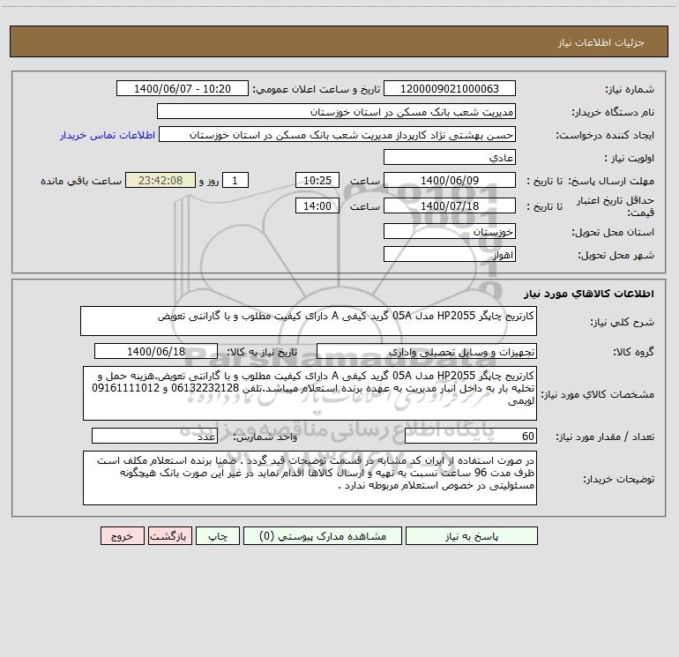Click the buyer organization name field
This screenshot has height=657, width=679.
[336, 111]
